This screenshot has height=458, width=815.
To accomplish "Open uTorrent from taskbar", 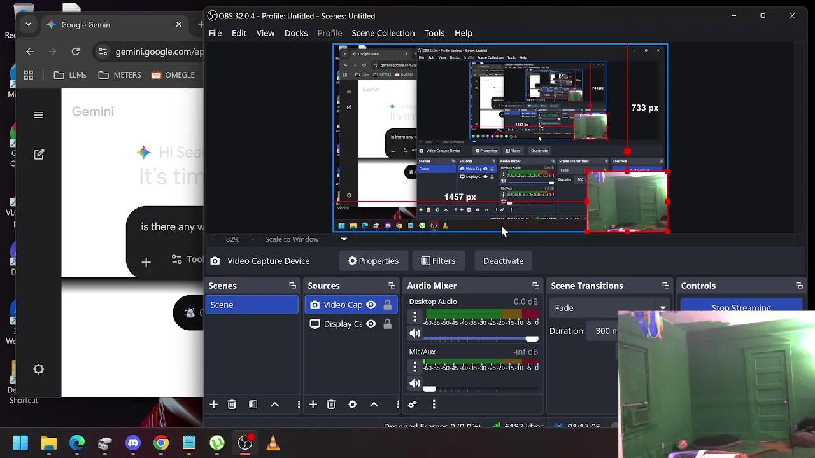I will tap(217, 443).
